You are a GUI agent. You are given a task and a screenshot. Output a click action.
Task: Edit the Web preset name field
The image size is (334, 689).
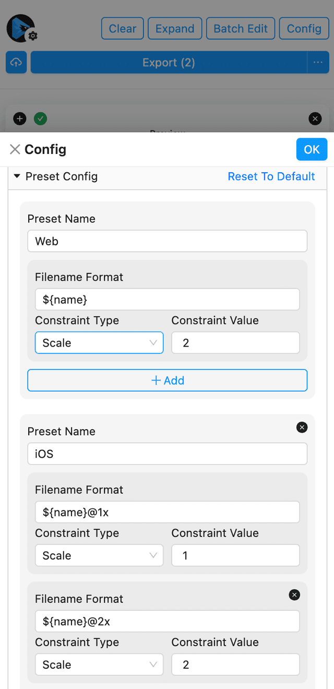pyautogui.click(x=168, y=241)
